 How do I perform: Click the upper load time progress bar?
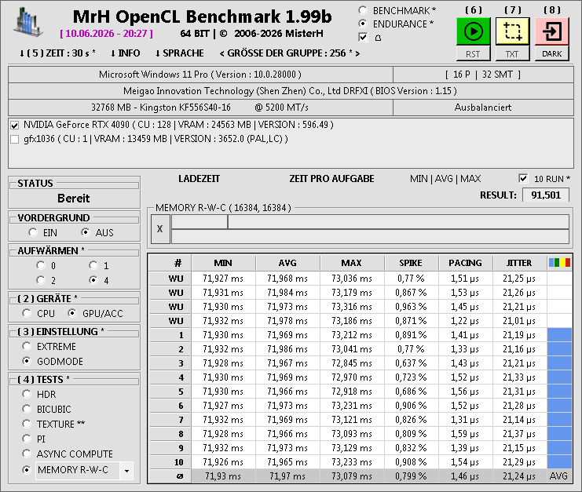(x=370, y=222)
